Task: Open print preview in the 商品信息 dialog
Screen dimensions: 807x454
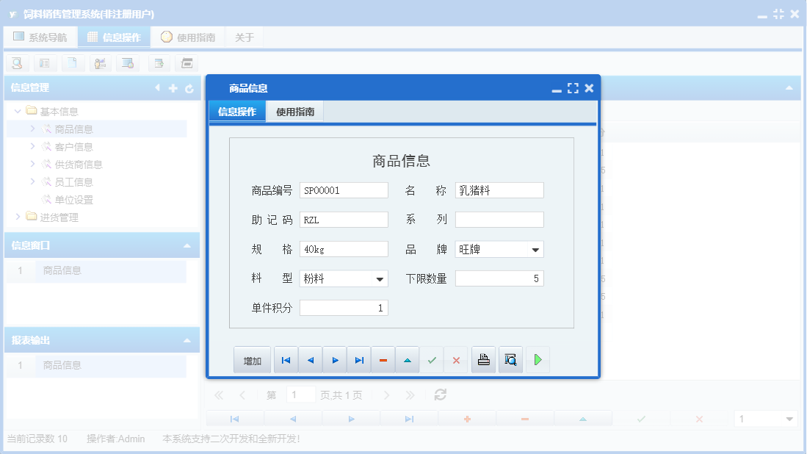Action: coord(510,359)
